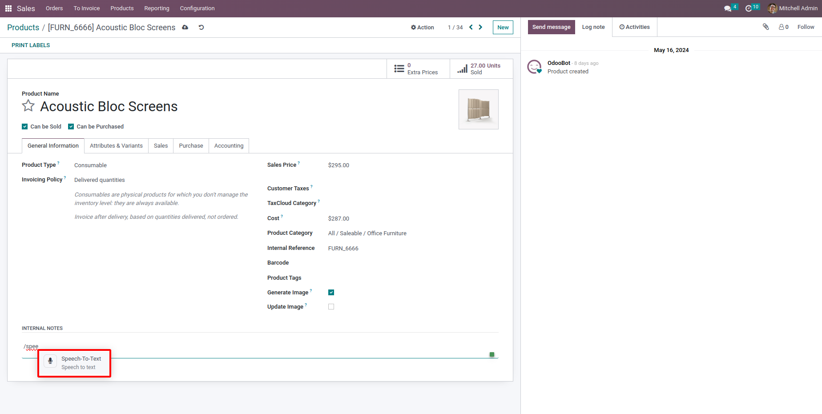
Task: Click Send message button
Action: 552,27
